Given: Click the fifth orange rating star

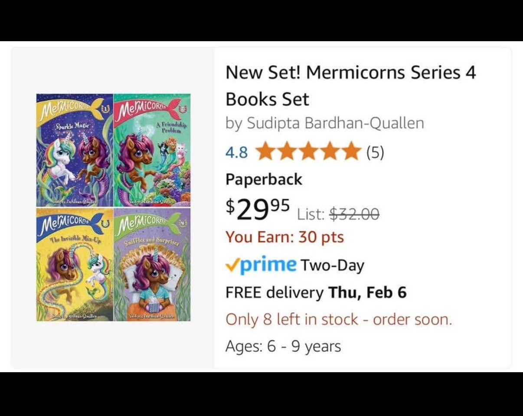Looking at the screenshot, I should (352, 152).
